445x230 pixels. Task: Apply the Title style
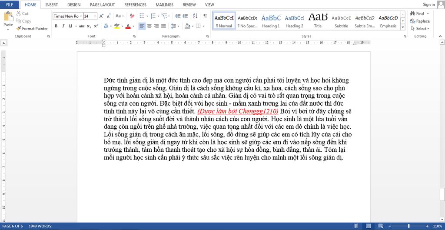[318, 21]
